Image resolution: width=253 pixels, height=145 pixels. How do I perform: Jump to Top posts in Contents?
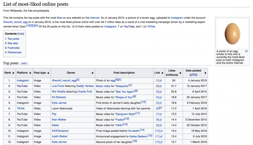[13, 39]
